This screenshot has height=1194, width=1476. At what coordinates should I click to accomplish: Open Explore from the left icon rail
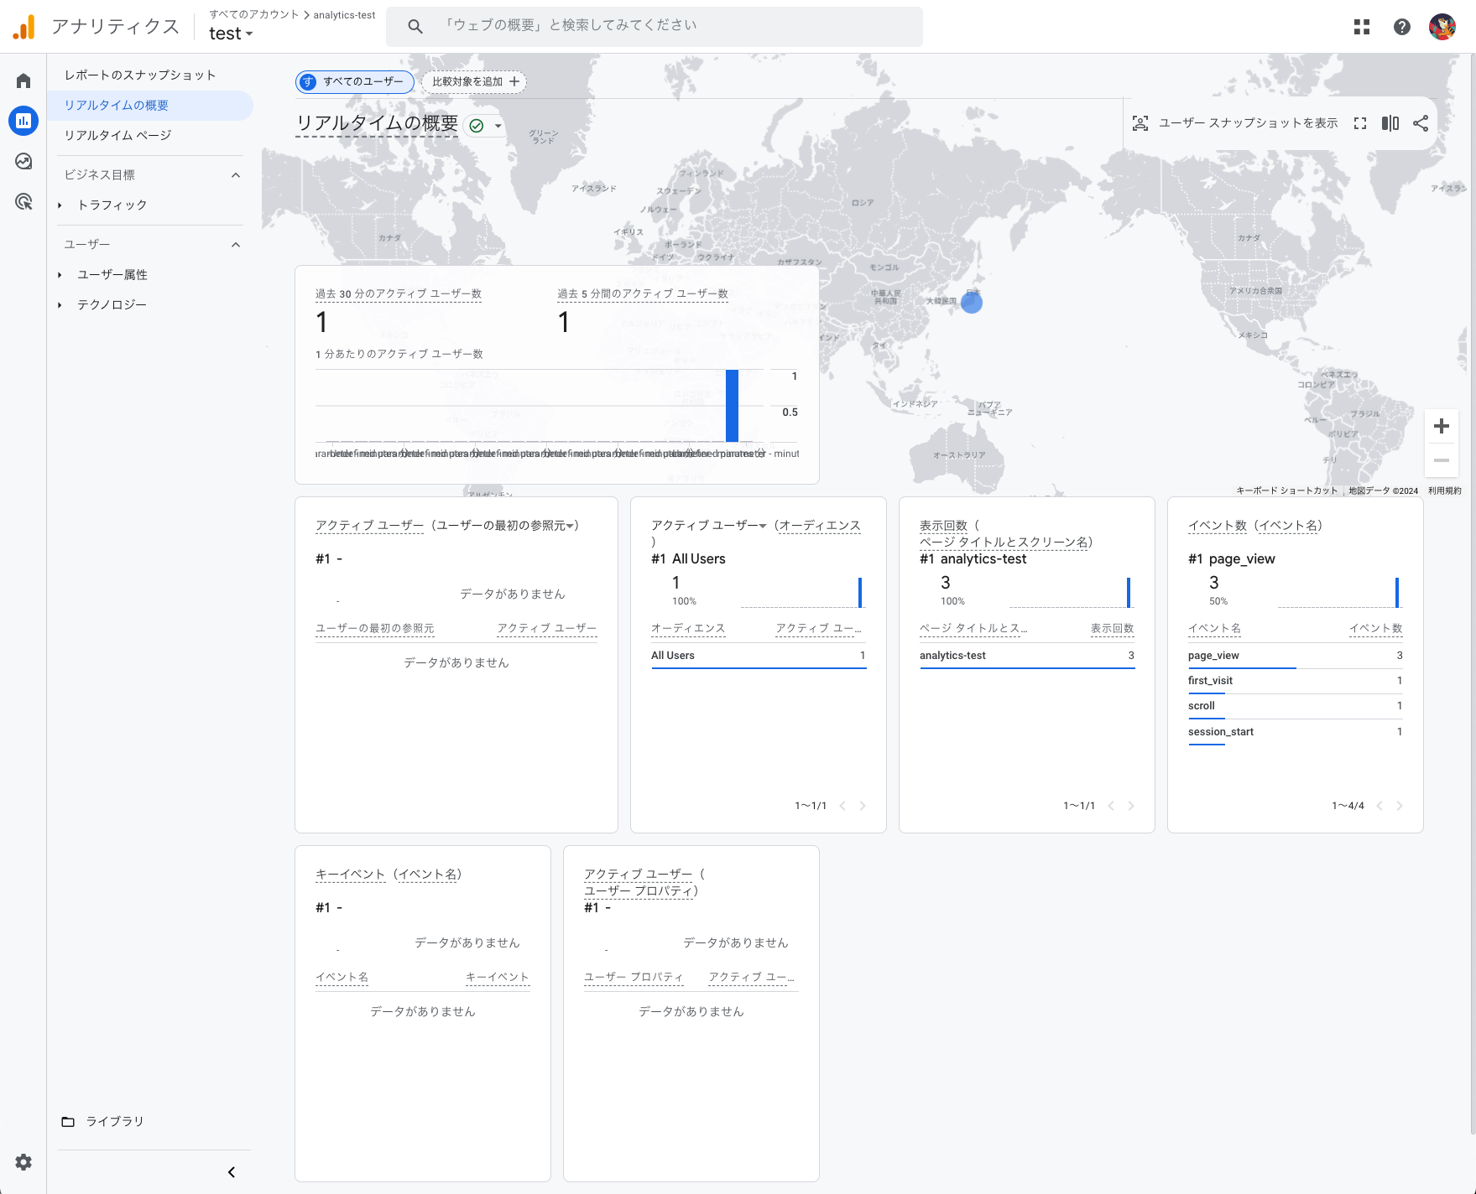23,161
